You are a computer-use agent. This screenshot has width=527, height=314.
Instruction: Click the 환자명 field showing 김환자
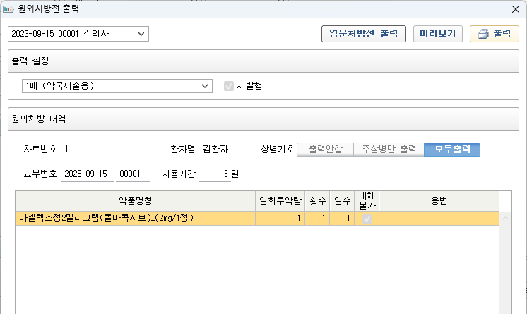pyautogui.click(x=225, y=150)
